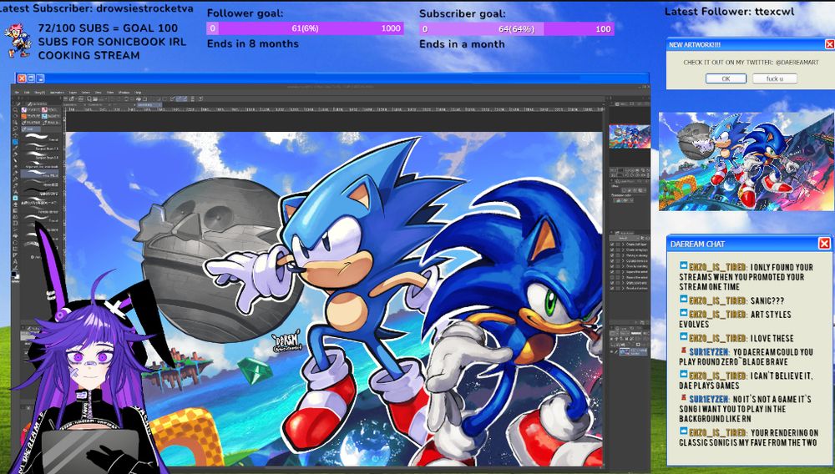835x474 pixels.
Task: Click the selected layer thumbnail in Layer panel
Action: point(624,351)
